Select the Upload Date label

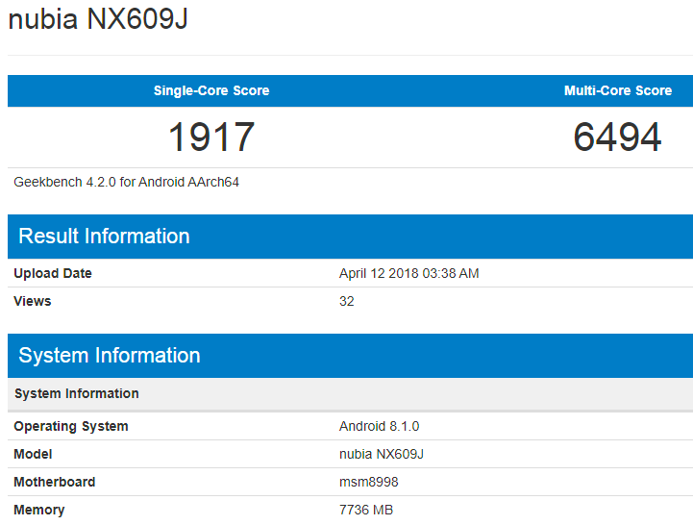tap(53, 273)
